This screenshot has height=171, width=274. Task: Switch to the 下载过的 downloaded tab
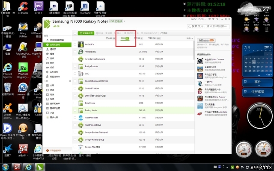coord(155,38)
